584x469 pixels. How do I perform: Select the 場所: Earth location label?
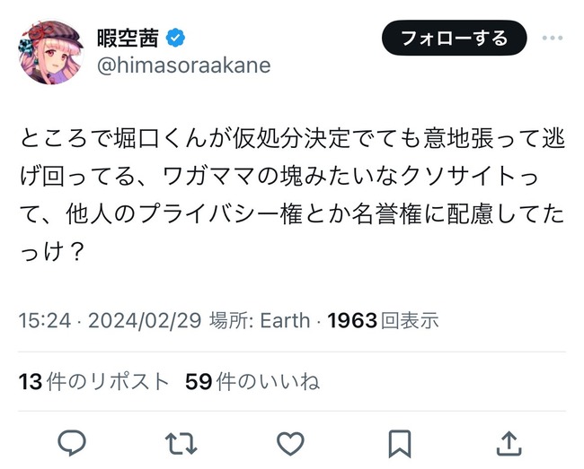point(259,320)
